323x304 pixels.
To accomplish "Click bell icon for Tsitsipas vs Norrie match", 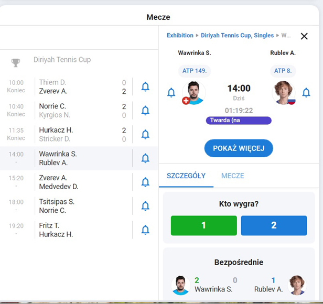I will pos(146,206).
